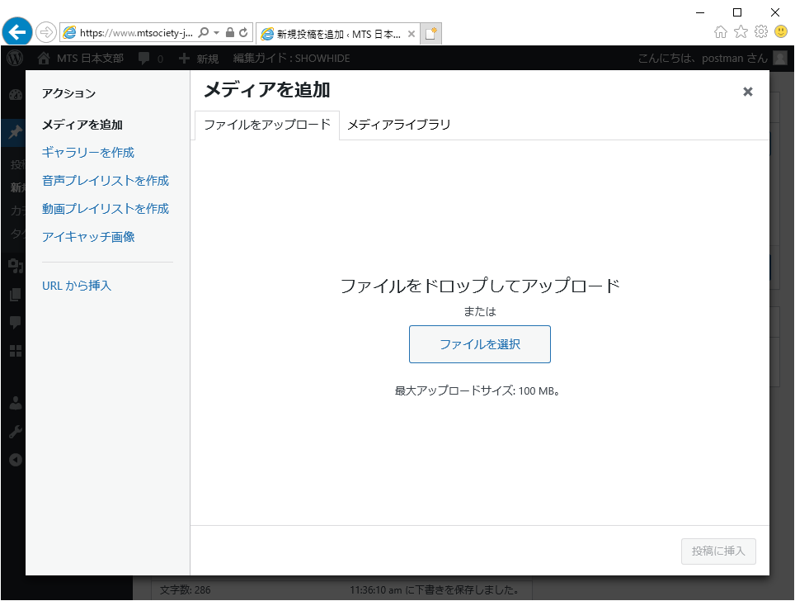Open the browser Home page icon
The height and width of the screenshot is (601, 795).
tap(721, 32)
